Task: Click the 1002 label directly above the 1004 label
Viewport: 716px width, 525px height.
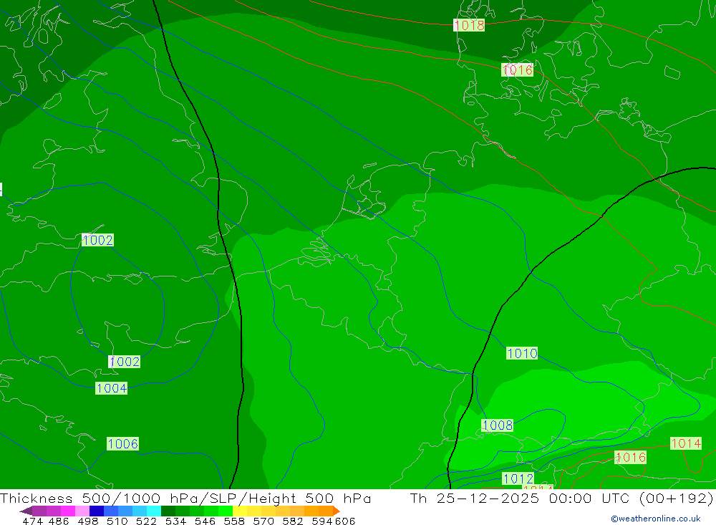Action: pyautogui.click(x=124, y=362)
